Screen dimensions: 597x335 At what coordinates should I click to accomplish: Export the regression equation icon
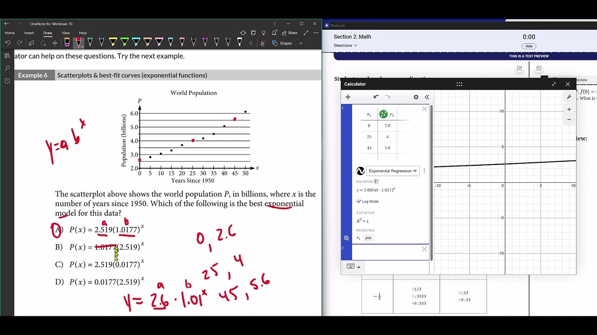pyautogui.click(x=376, y=181)
